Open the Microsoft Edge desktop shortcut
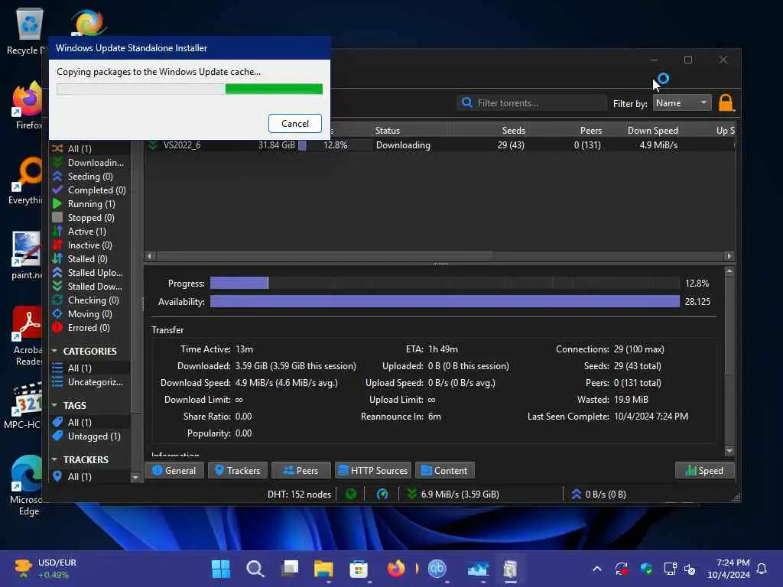This screenshot has width=783, height=587. (28, 485)
